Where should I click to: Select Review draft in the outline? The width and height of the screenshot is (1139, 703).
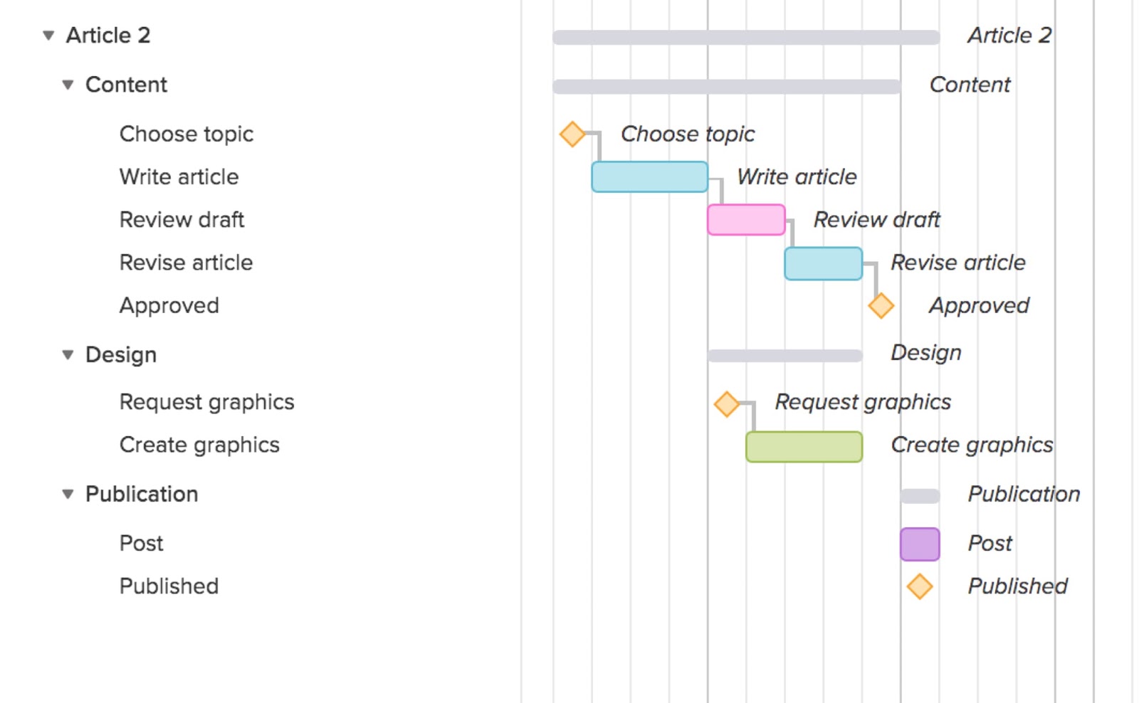(x=182, y=220)
